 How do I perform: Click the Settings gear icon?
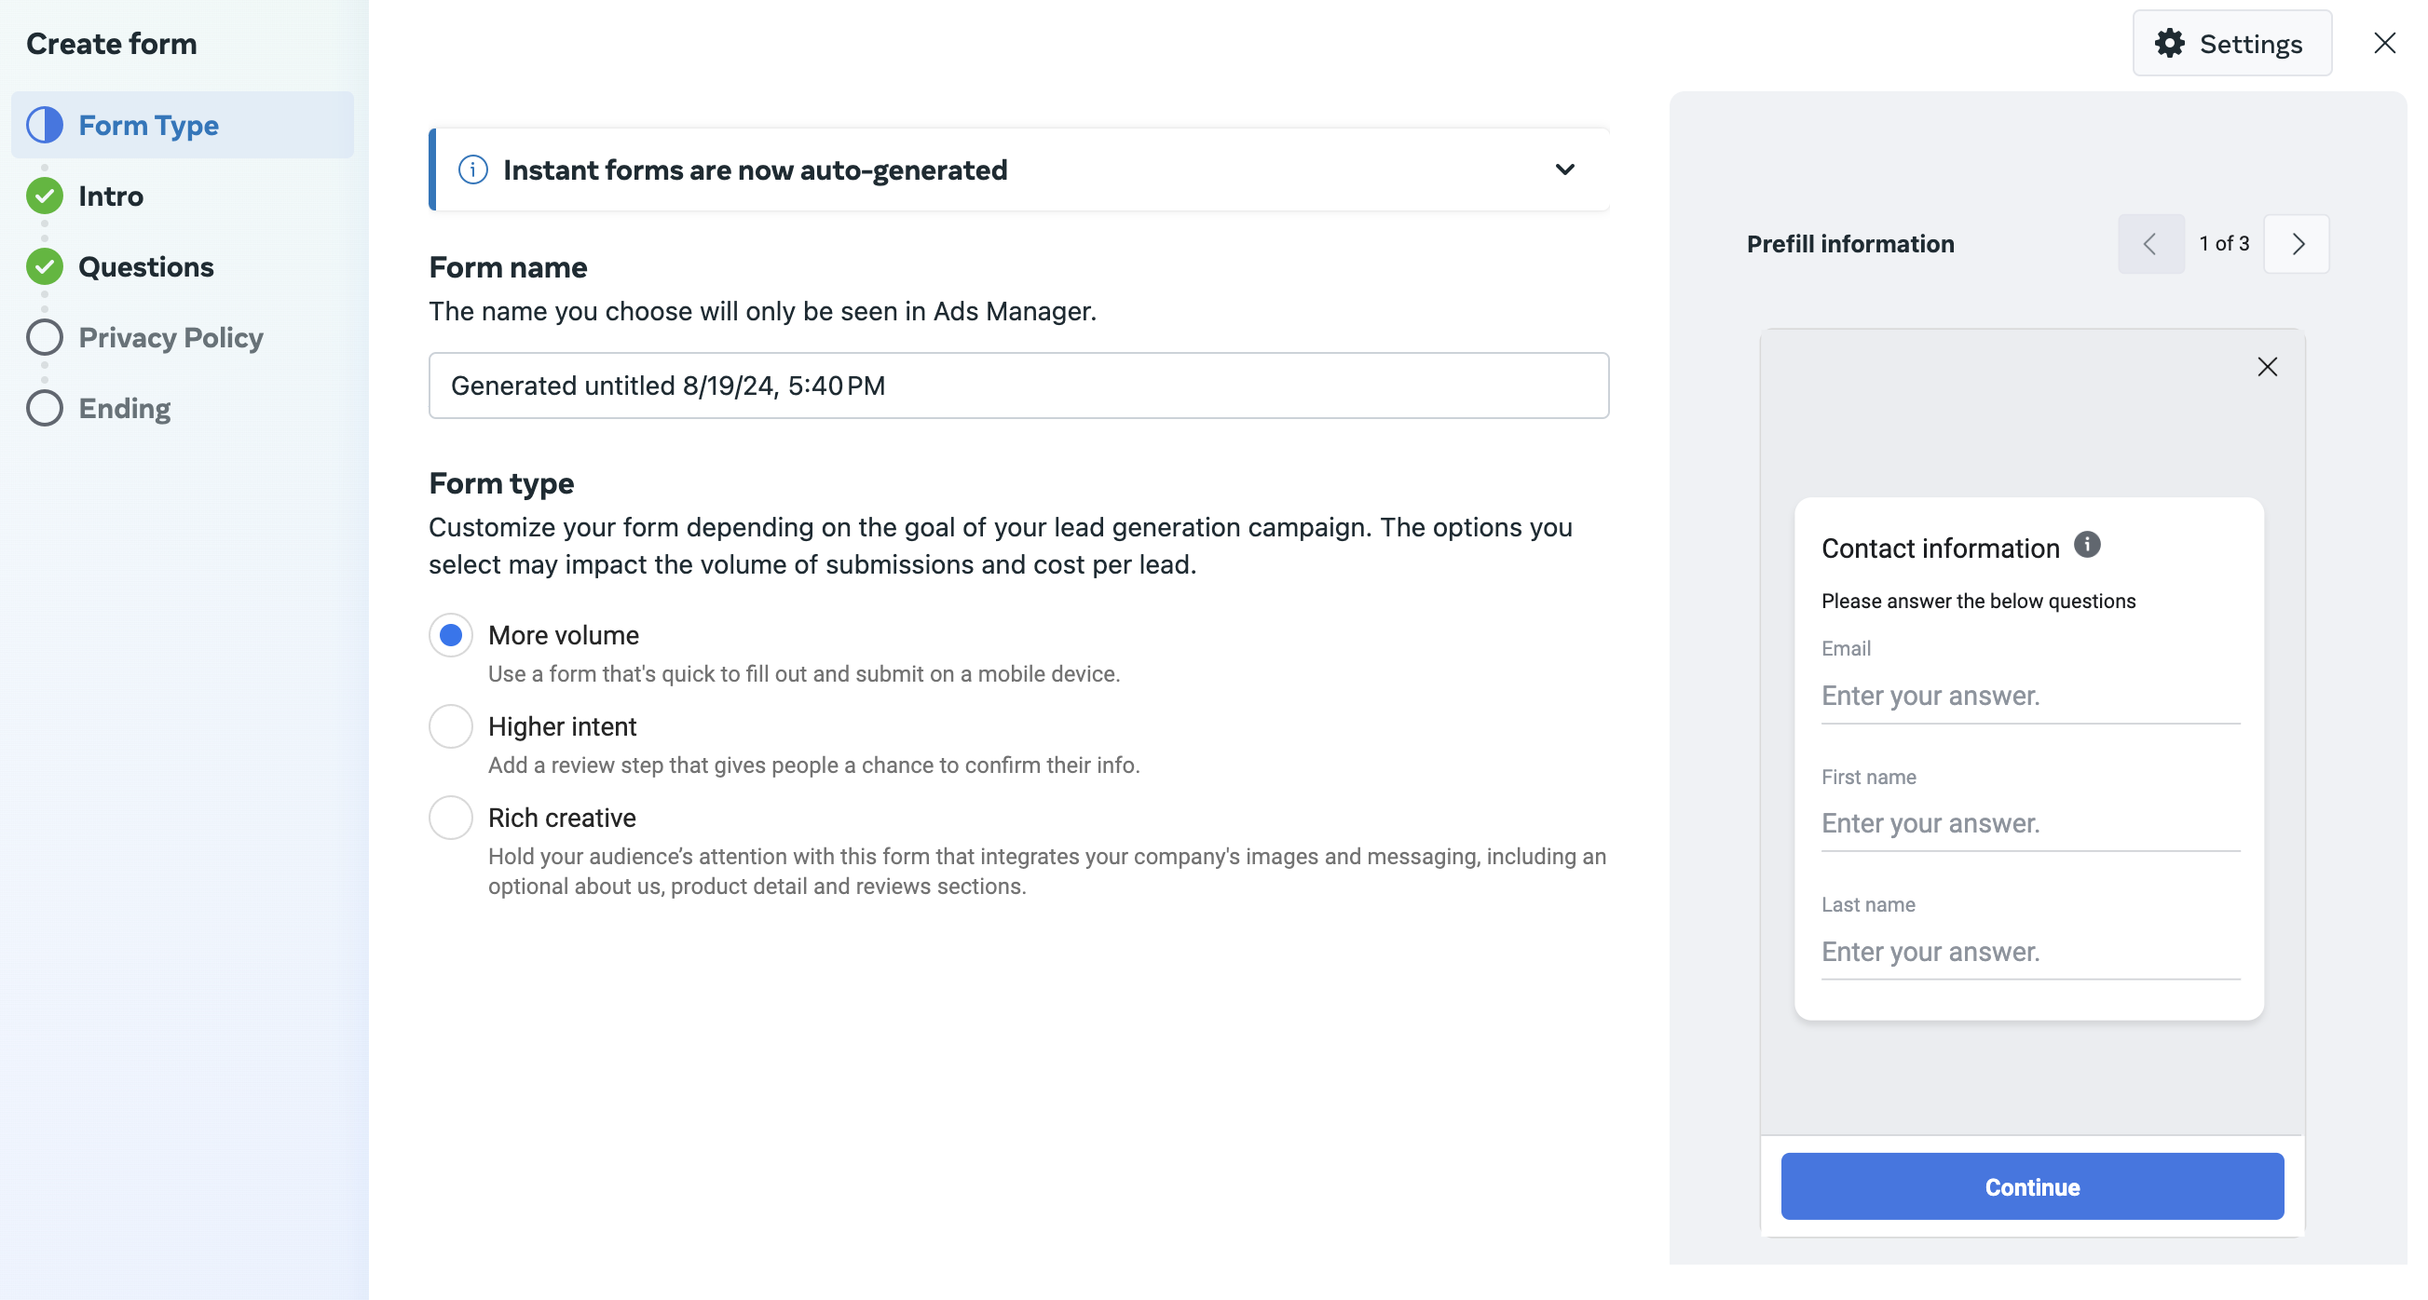click(2170, 44)
